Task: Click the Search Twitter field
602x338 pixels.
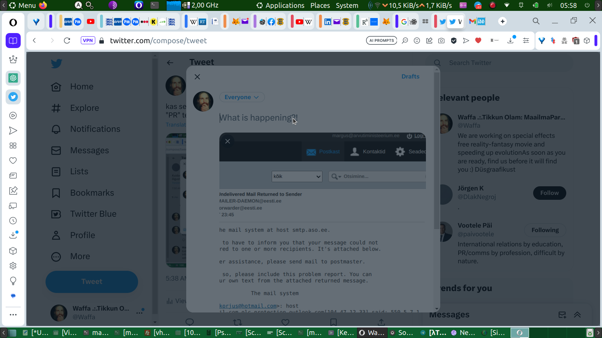Action: (500, 63)
